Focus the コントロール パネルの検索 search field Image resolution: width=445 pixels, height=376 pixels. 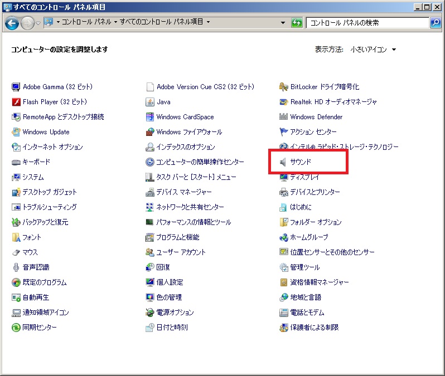click(367, 23)
